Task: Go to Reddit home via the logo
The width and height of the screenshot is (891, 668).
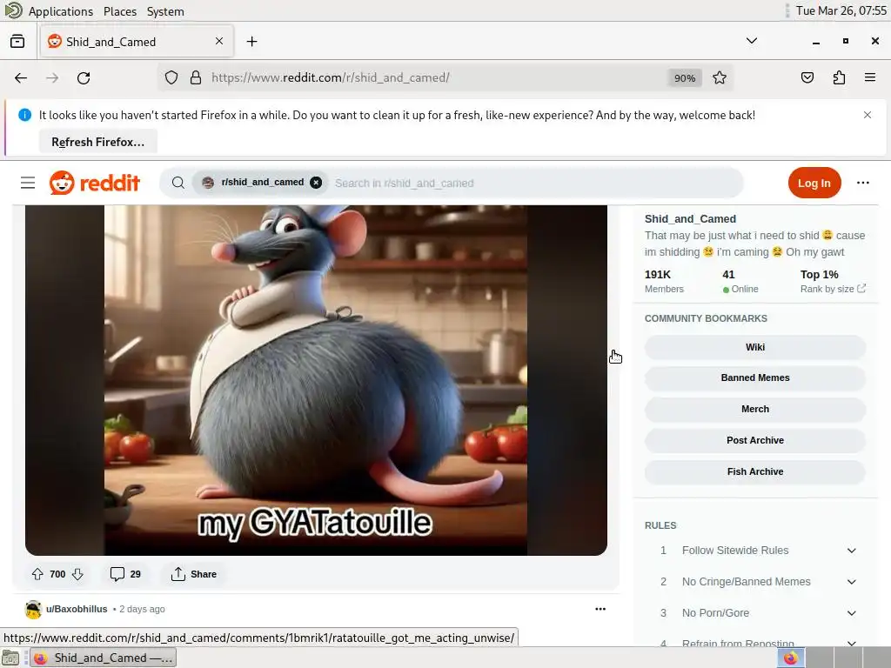Action: [94, 183]
